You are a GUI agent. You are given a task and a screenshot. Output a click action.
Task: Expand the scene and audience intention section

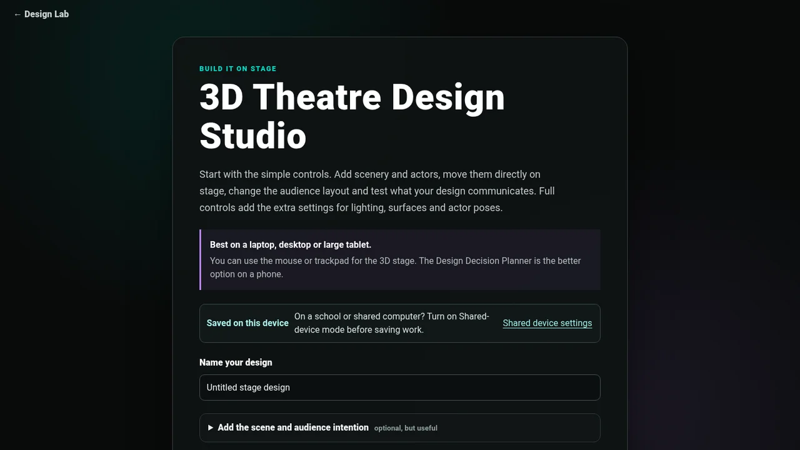coord(400,427)
